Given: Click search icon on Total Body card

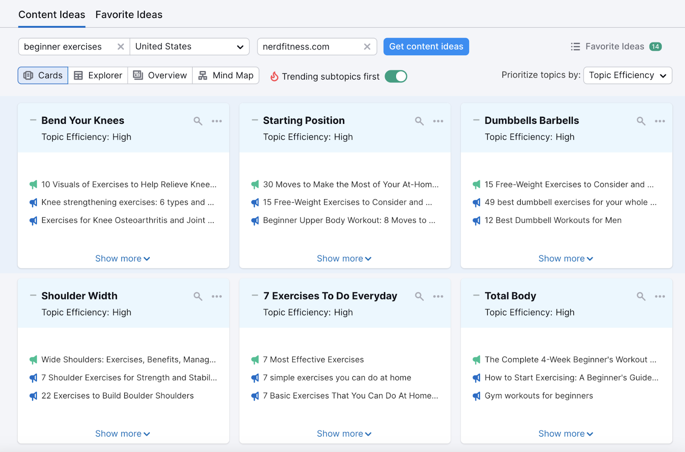Looking at the screenshot, I should 641,296.
